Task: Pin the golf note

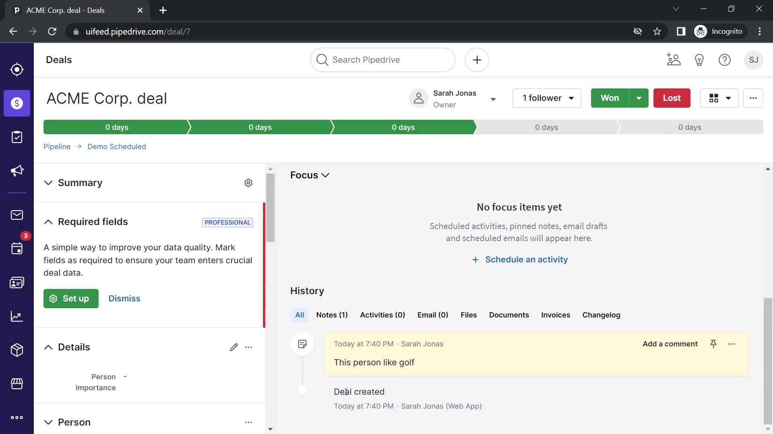Action: pyautogui.click(x=713, y=344)
